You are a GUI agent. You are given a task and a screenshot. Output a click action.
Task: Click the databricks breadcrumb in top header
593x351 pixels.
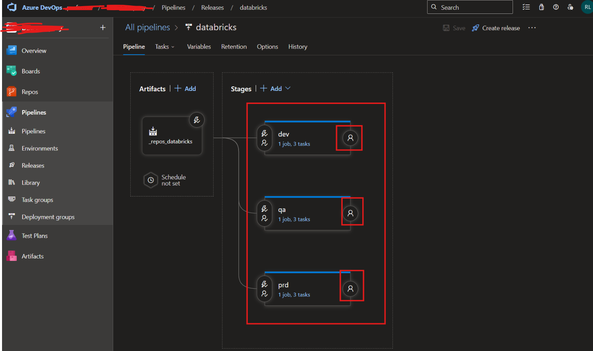[253, 7]
